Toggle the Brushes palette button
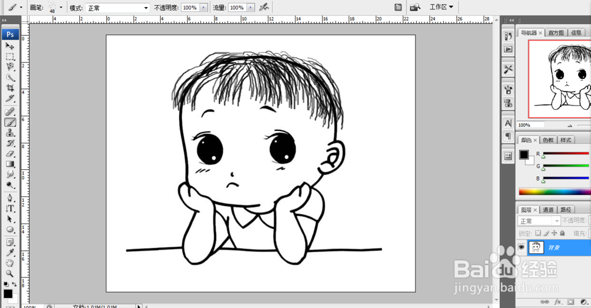This screenshot has height=308, width=591. tap(398, 7)
